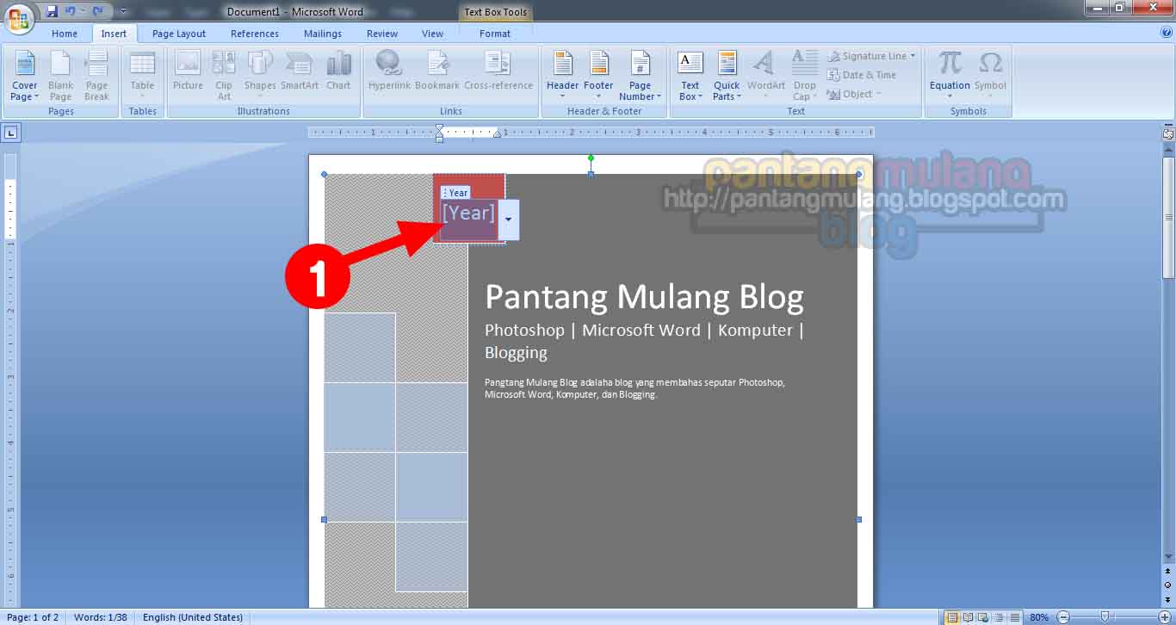Open the Text Box Tools Format tab

[x=495, y=34]
